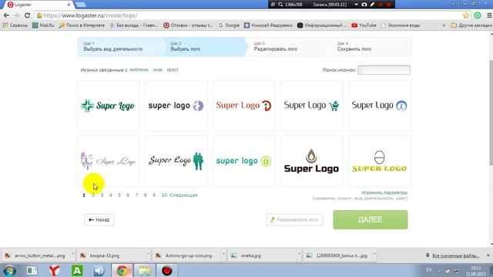The width and height of the screenshot is (493, 277).
Task: Open File Explorer folder on taskbar
Action: pyautogui.click(x=145, y=270)
